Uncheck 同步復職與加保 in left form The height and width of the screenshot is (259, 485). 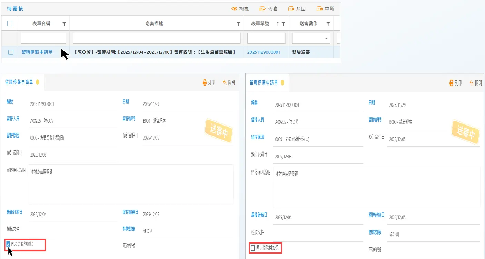point(8,244)
